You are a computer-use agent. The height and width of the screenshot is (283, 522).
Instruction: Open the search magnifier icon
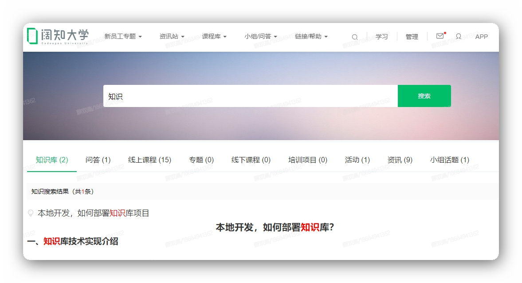coord(354,37)
